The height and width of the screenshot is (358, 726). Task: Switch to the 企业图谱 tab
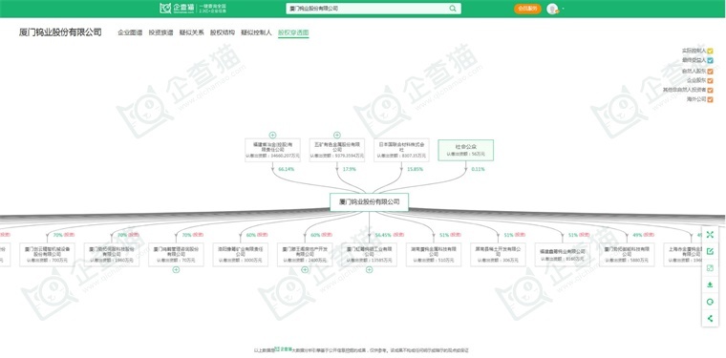tap(130, 32)
